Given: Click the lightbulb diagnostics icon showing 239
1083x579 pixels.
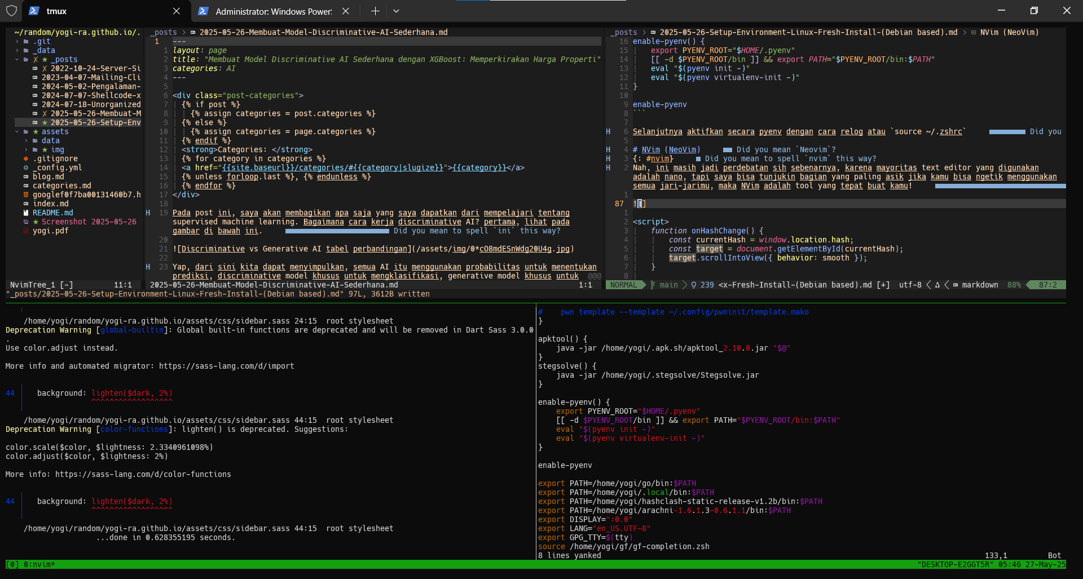Looking at the screenshot, I should tap(694, 285).
